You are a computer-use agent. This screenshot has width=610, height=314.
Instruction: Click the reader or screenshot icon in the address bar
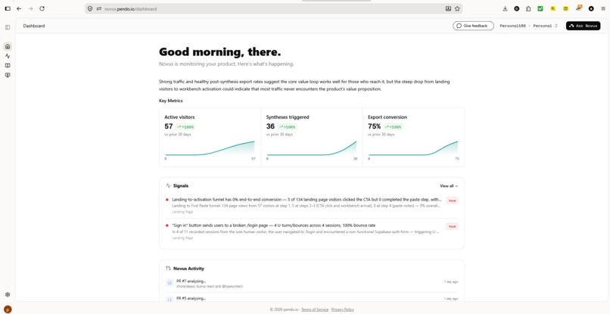point(448,8)
